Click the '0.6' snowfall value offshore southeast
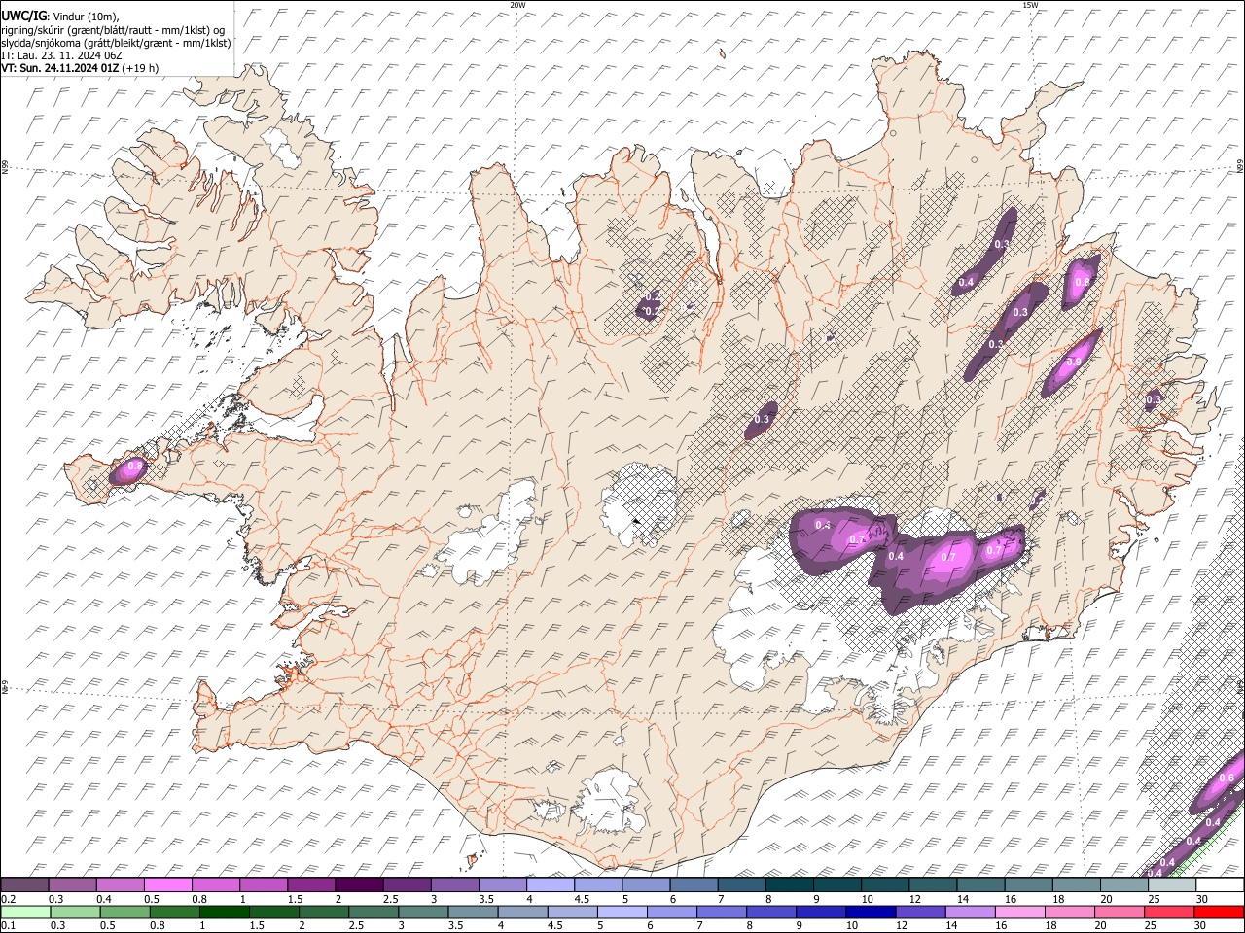Screen dimensions: 1245x933 click(1226, 777)
